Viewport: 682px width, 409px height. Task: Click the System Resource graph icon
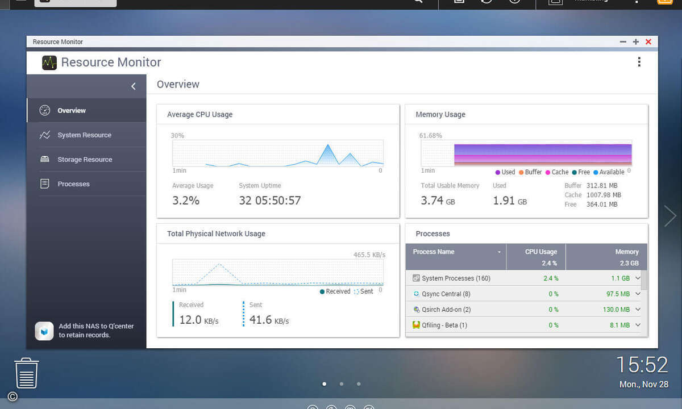45,135
